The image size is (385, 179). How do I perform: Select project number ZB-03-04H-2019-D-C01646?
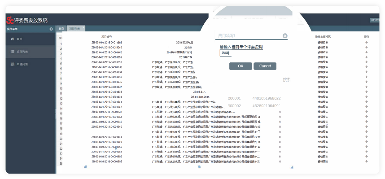click(x=106, y=127)
